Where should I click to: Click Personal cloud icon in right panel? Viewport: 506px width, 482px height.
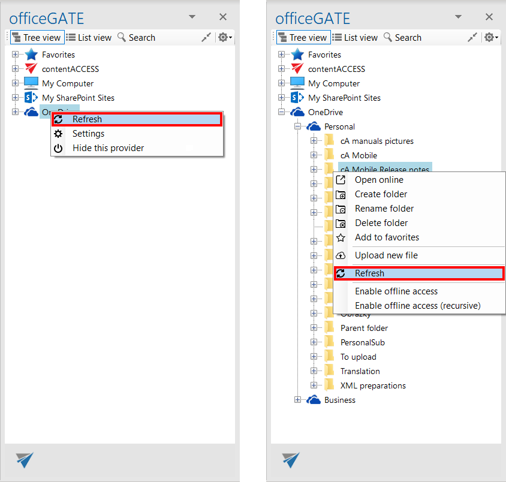314,126
